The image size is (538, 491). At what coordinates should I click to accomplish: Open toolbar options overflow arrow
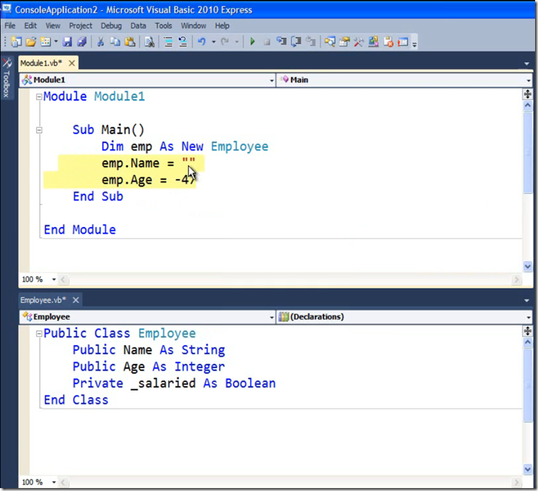(x=415, y=43)
